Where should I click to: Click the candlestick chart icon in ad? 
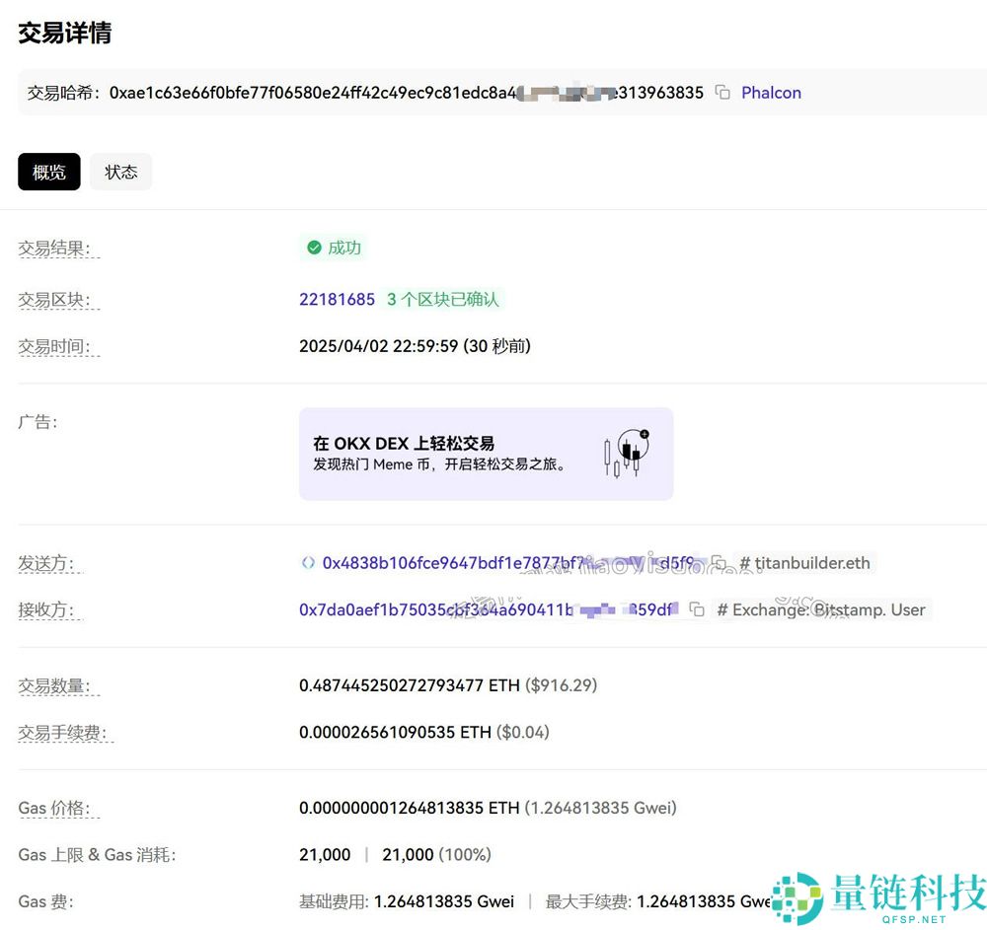point(627,453)
